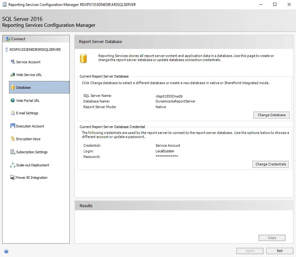296x257 pixels.
Task: Click the Power BI Integration chart icon
Action: (13, 177)
